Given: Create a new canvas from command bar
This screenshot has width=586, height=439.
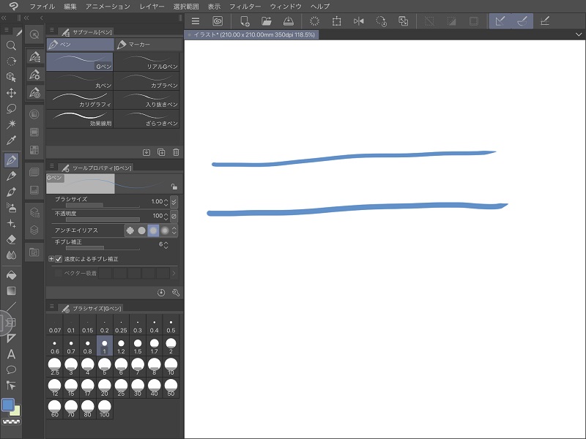Looking at the screenshot, I should (x=245, y=21).
